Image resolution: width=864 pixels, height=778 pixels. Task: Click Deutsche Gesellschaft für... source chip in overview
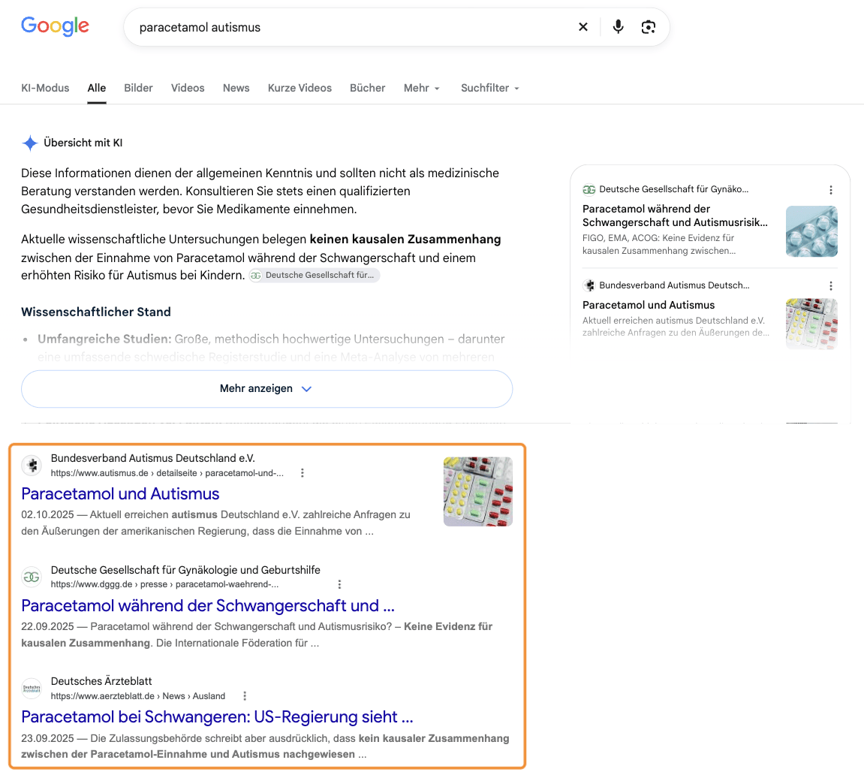click(x=314, y=275)
